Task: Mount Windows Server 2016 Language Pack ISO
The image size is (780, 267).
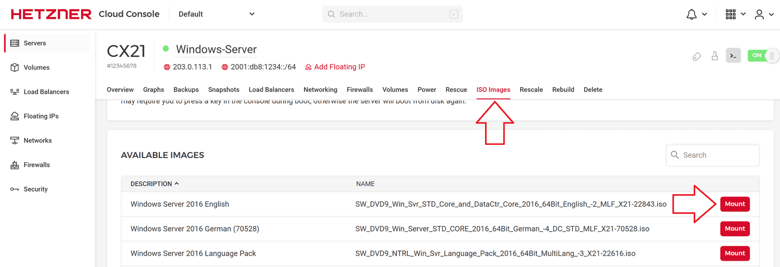Action: (735, 253)
